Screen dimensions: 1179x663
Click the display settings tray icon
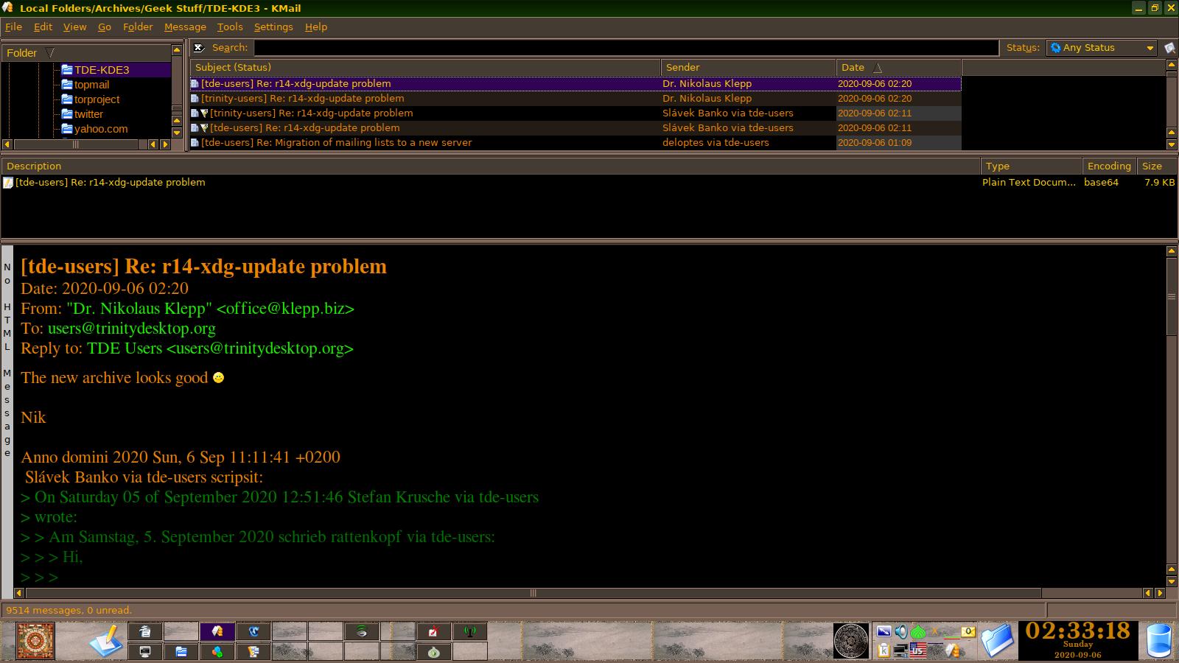tap(884, 631)
